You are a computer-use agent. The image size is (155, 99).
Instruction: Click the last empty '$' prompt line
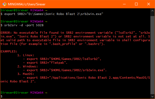pos(2,96)
